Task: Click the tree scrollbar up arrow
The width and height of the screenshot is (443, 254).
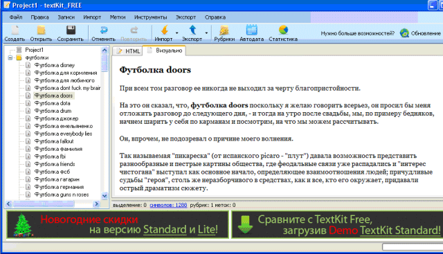Action: point(105,51)
